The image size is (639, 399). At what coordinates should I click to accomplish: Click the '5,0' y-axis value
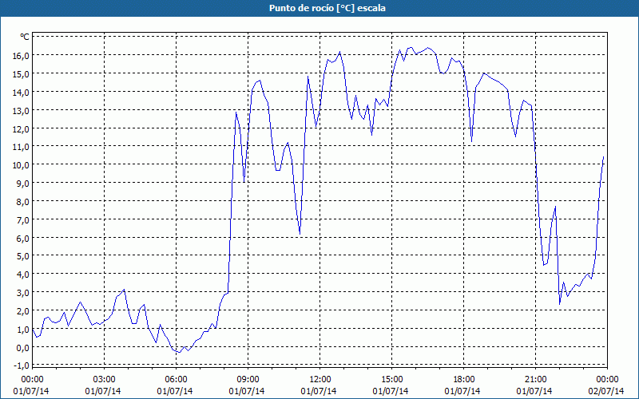click(x=23, y=256)
